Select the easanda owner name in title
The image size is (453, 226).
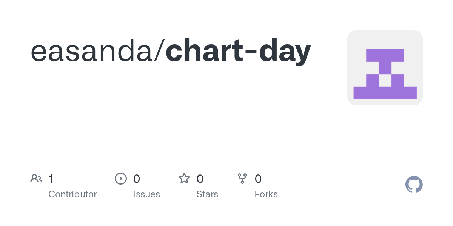(x=92, y=52)
